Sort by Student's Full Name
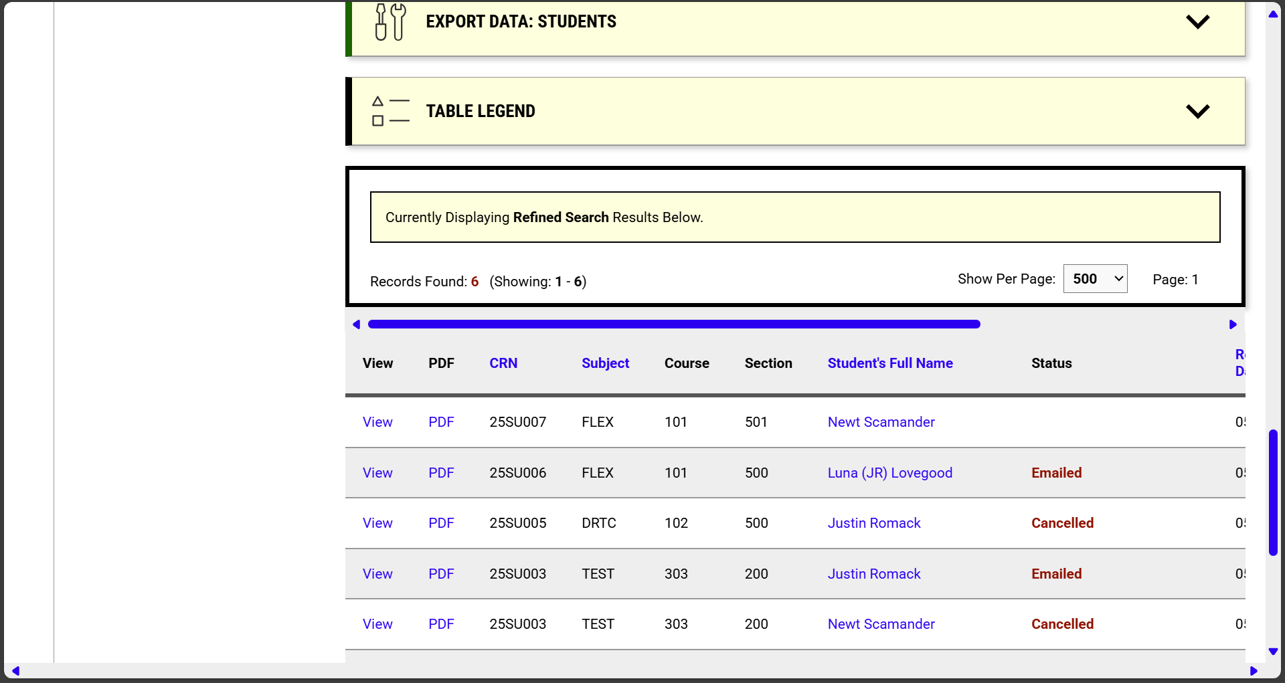Screen dimensions: 1285x683 [890, 363]
